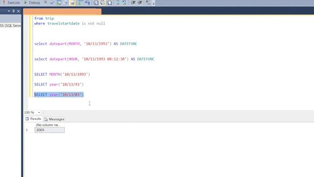Toggle auto-hide pin on Object Explorer panel
Viewport: 314px width, 177px height.
(x=13, y=11)
